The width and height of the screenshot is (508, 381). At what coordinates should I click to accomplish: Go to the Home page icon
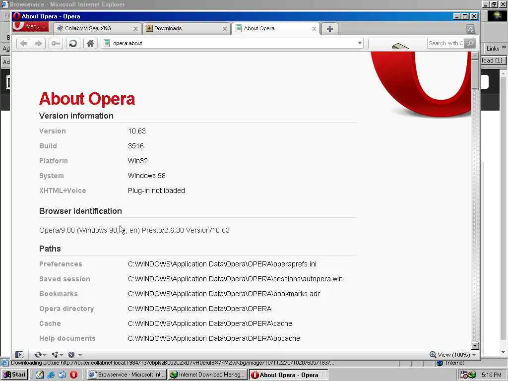click(90, 43)
